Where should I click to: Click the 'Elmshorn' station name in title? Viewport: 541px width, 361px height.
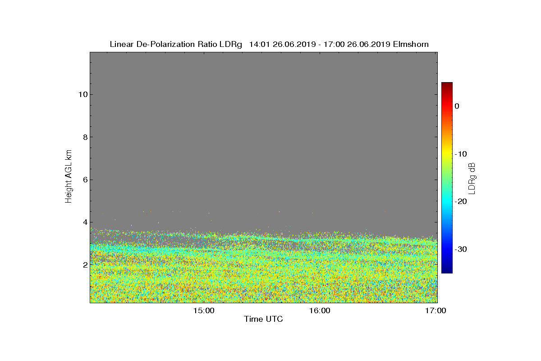pos(411,44)
